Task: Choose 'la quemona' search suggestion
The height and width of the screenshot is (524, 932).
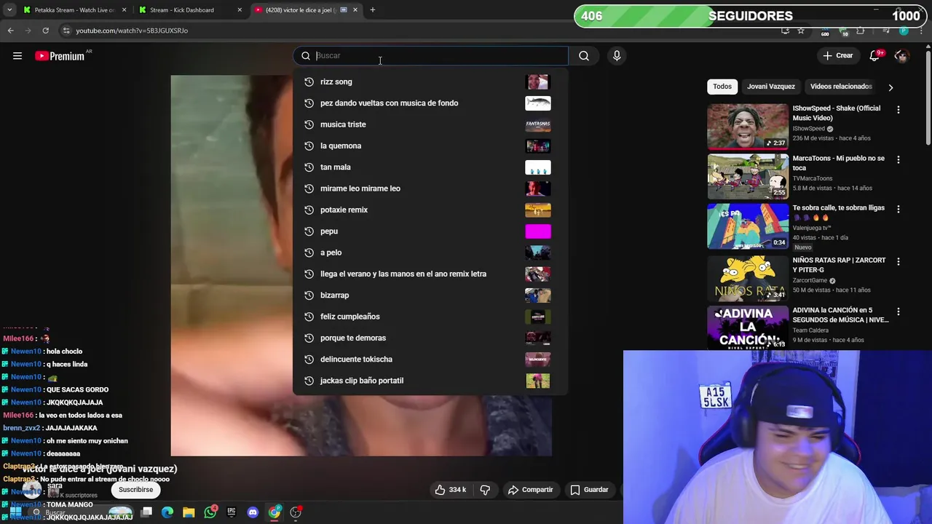Action: click(x=430, y=146)
